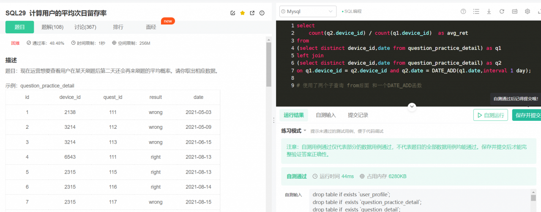The height and width of the screenshot is (212, 541).
Task: Click the comment on code line 9
Action: (359, 86)
